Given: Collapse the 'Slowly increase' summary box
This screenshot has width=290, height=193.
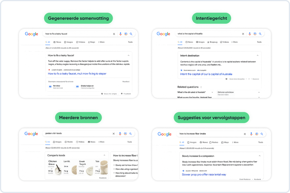Looking at the screenshot, I should pos(260,156).
